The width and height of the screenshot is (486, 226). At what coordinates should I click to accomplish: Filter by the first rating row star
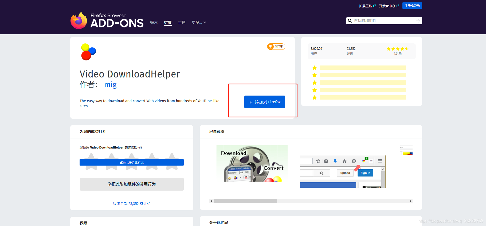pyautogui.click(x=315, y=68)
